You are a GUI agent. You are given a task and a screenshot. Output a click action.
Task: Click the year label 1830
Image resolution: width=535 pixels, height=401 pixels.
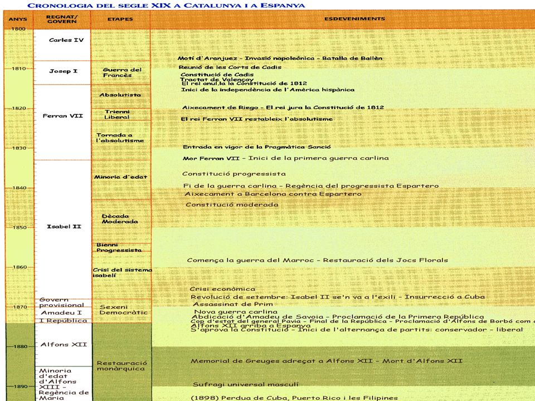[18, 148]
